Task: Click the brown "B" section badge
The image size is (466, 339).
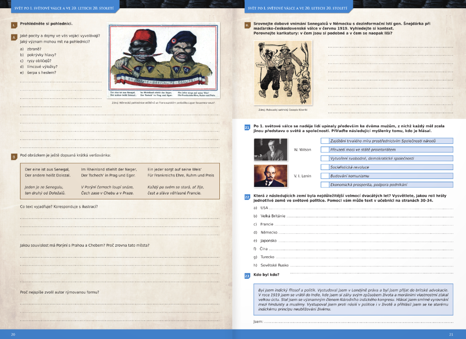Action: point(14,157)
